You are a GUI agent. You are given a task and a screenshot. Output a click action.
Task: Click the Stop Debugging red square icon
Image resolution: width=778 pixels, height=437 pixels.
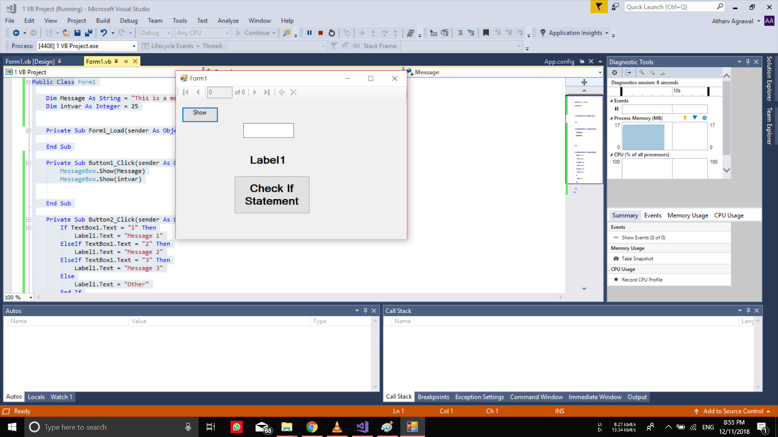point(320,33)
